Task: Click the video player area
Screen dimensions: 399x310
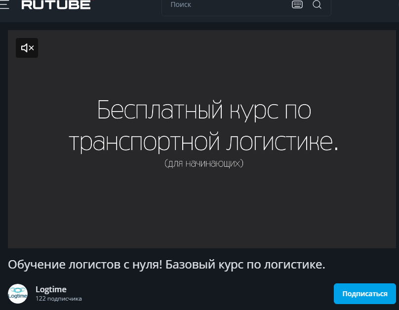Action: 202,139
